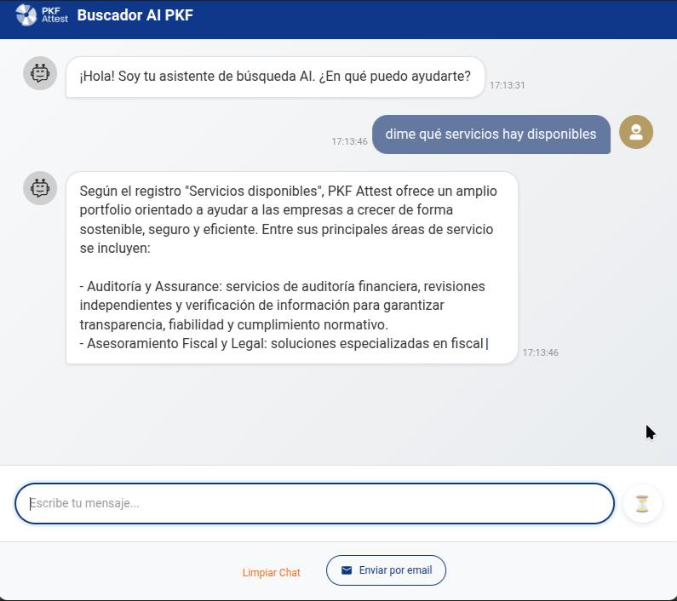677x601 pixels.
Task: Click the Asesoramiento Fiscal y Legal line
Action: 282,344
